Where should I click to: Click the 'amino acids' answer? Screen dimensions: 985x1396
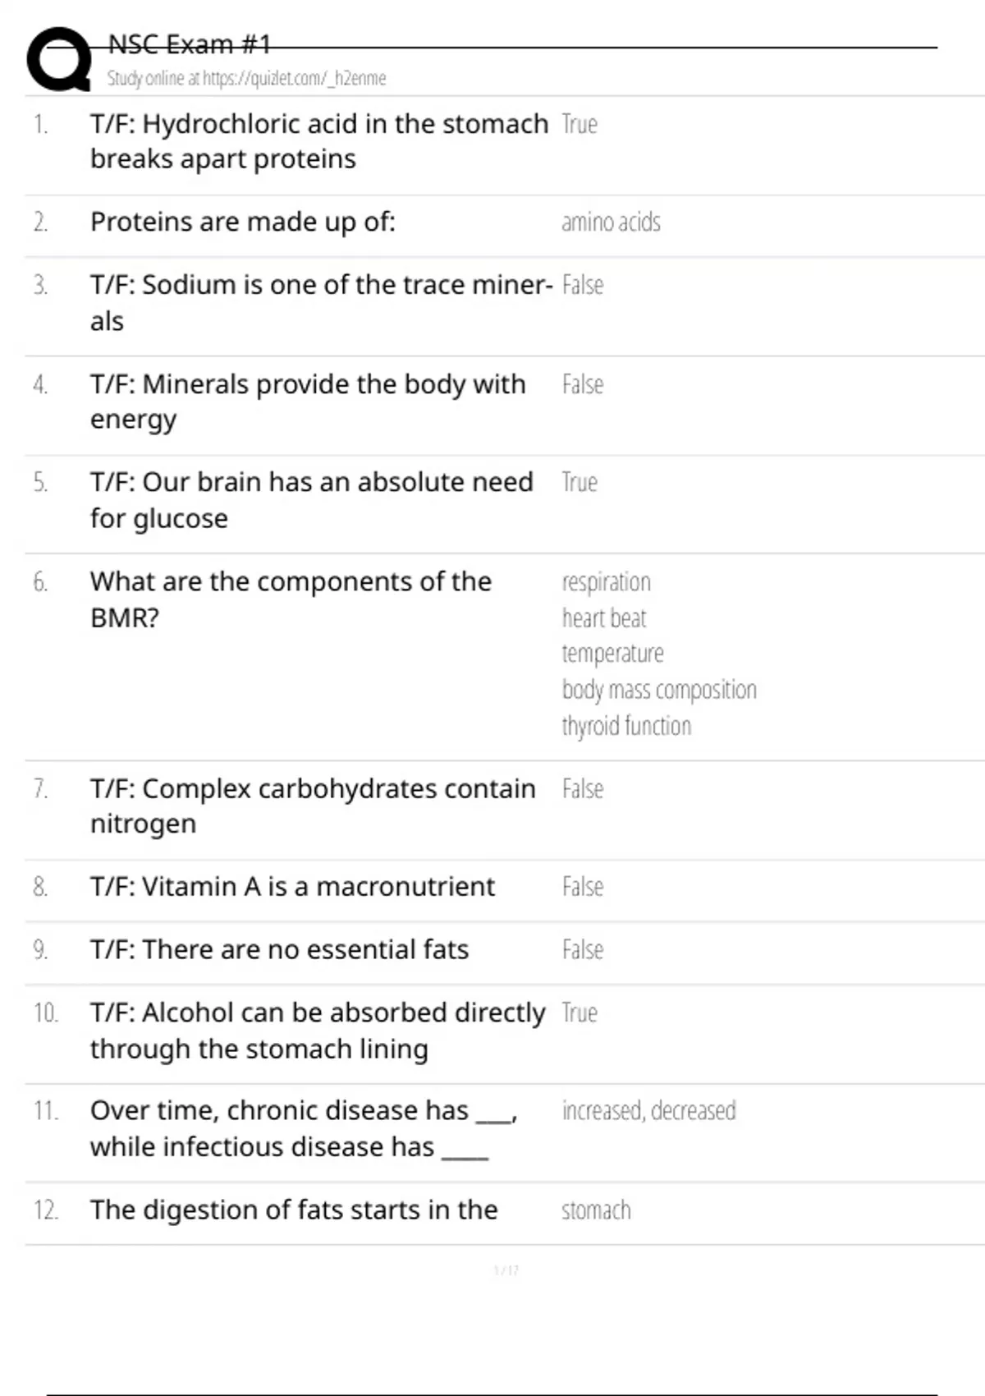coord(611,223)
